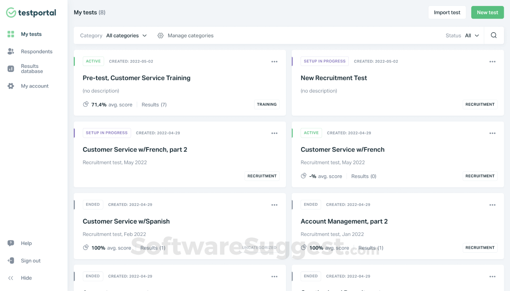This screenshot has width=510, height=291.
Task: Click the Sign out icon
Action: (10, 260)
